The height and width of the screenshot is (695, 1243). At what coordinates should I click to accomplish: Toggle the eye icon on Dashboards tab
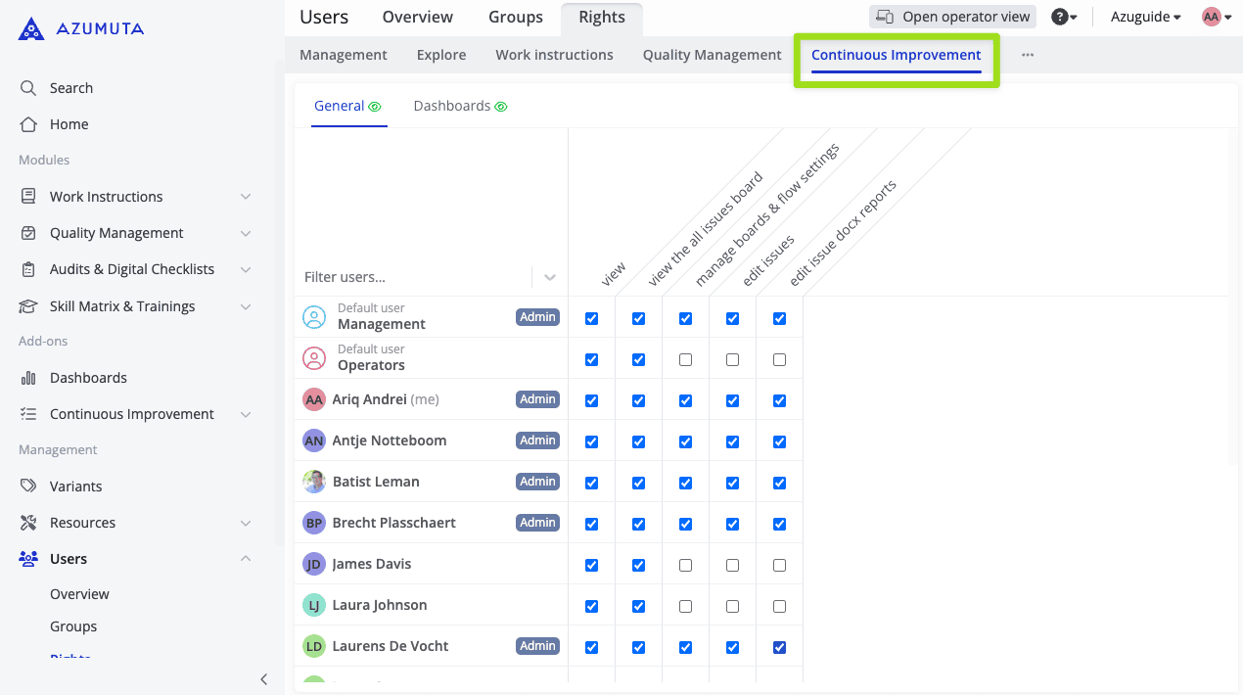pos(501,107)
